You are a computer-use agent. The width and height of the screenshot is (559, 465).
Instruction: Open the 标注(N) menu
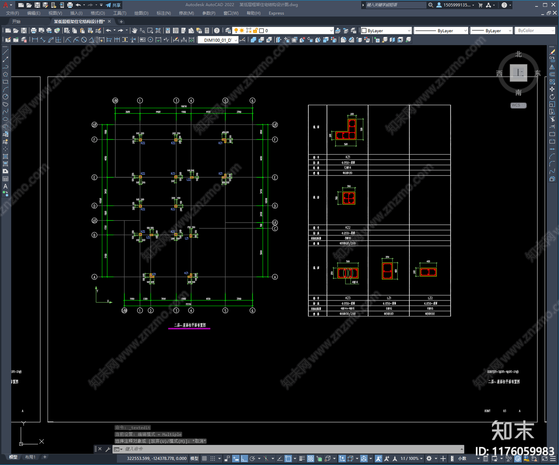[164, 13]
